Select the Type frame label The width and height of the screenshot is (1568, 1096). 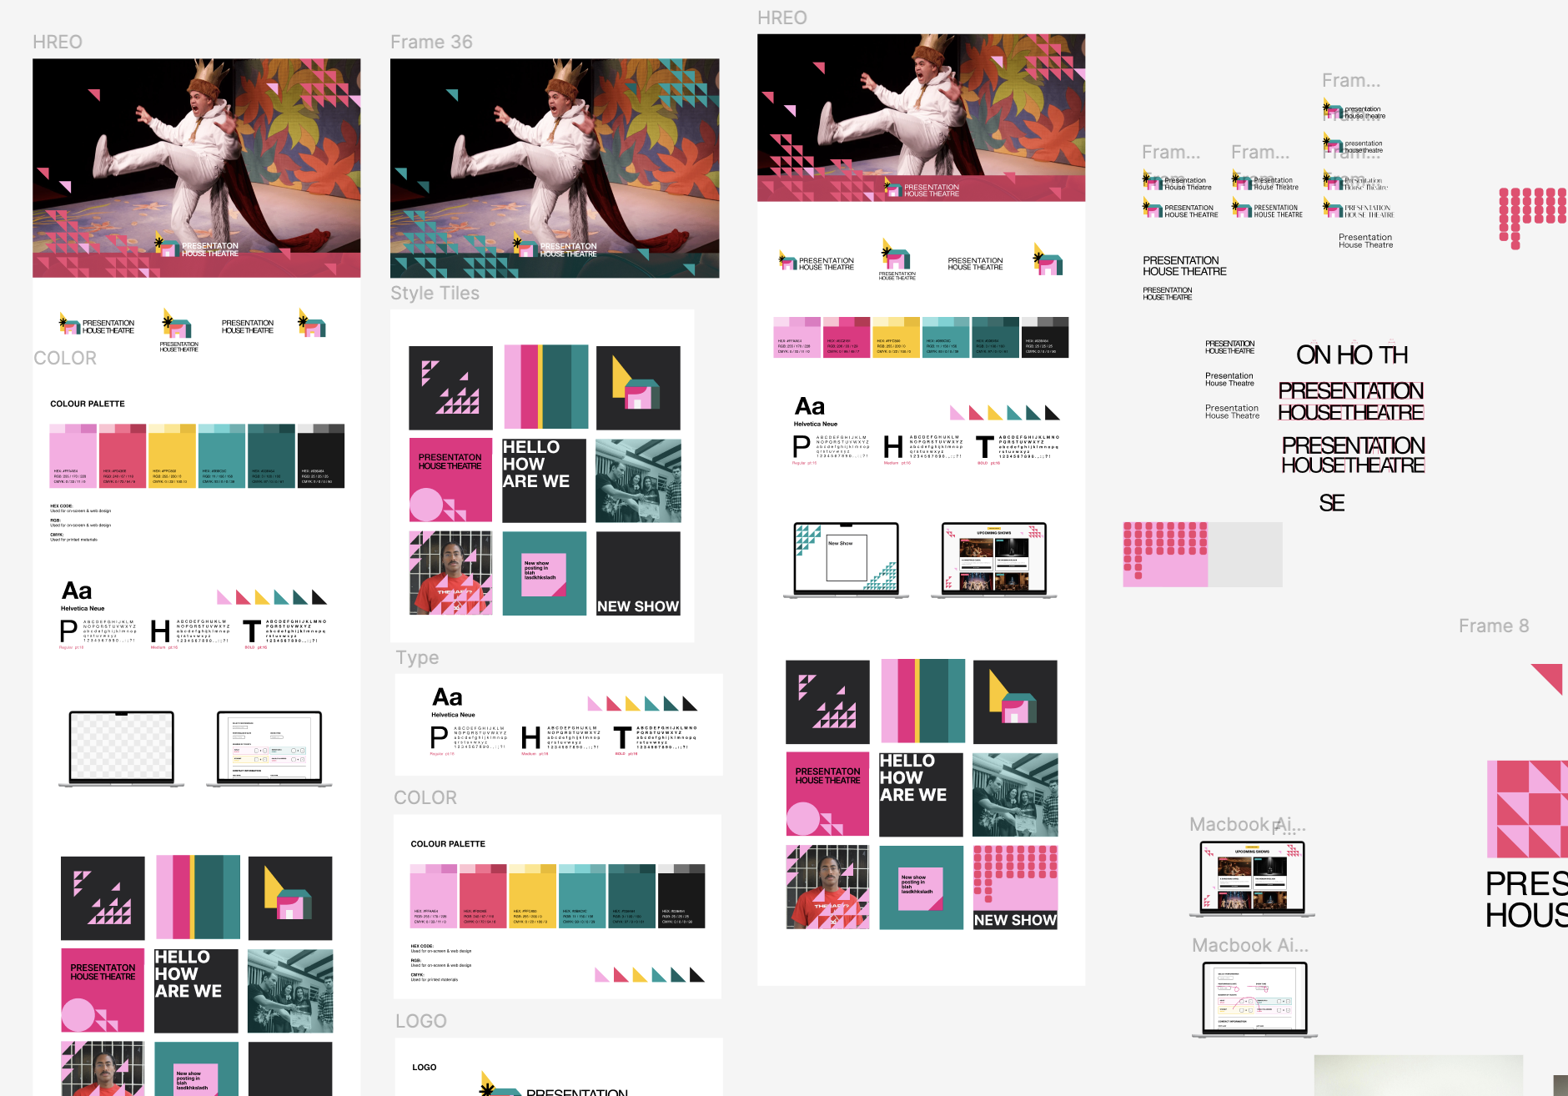tap(417, 657)
